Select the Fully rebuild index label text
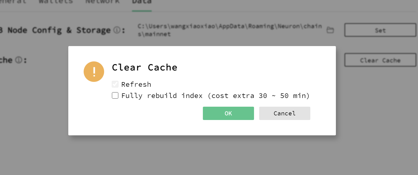 pos(216,95)
